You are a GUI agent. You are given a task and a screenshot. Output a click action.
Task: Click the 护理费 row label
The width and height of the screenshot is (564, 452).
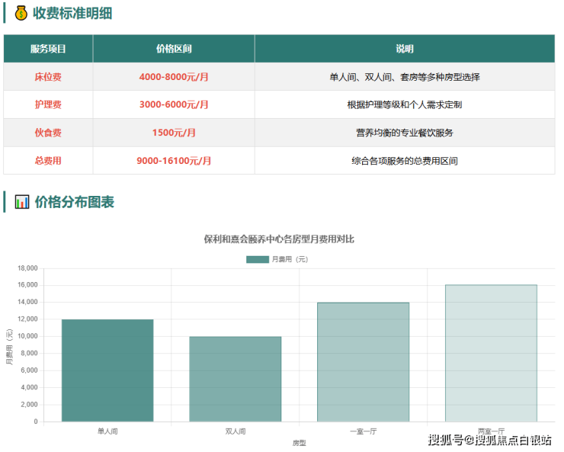(48, 104)
